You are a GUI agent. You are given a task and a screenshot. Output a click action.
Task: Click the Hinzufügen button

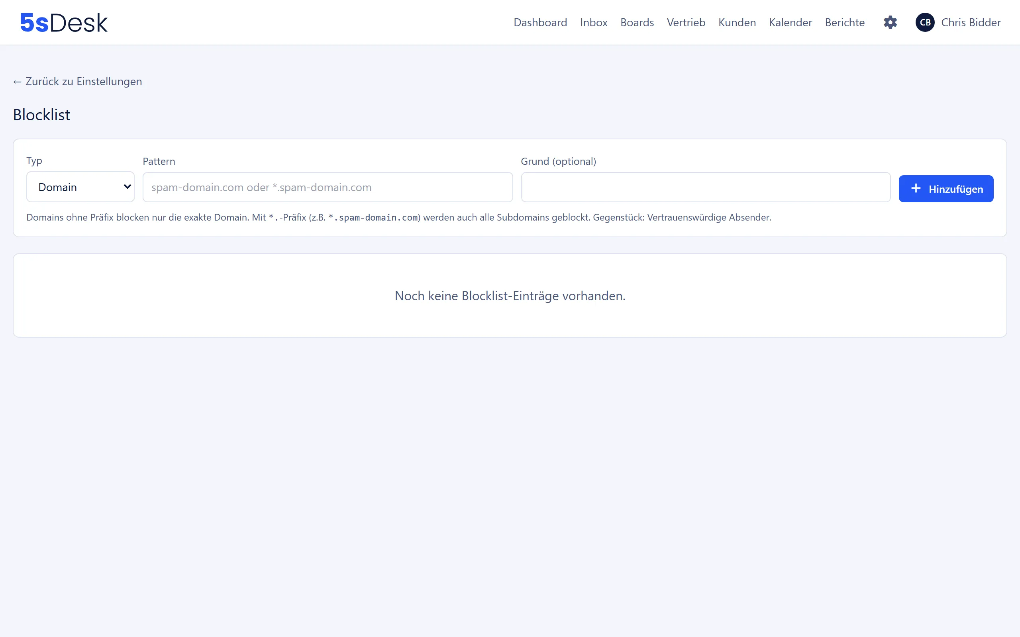[x=946, y=189]
